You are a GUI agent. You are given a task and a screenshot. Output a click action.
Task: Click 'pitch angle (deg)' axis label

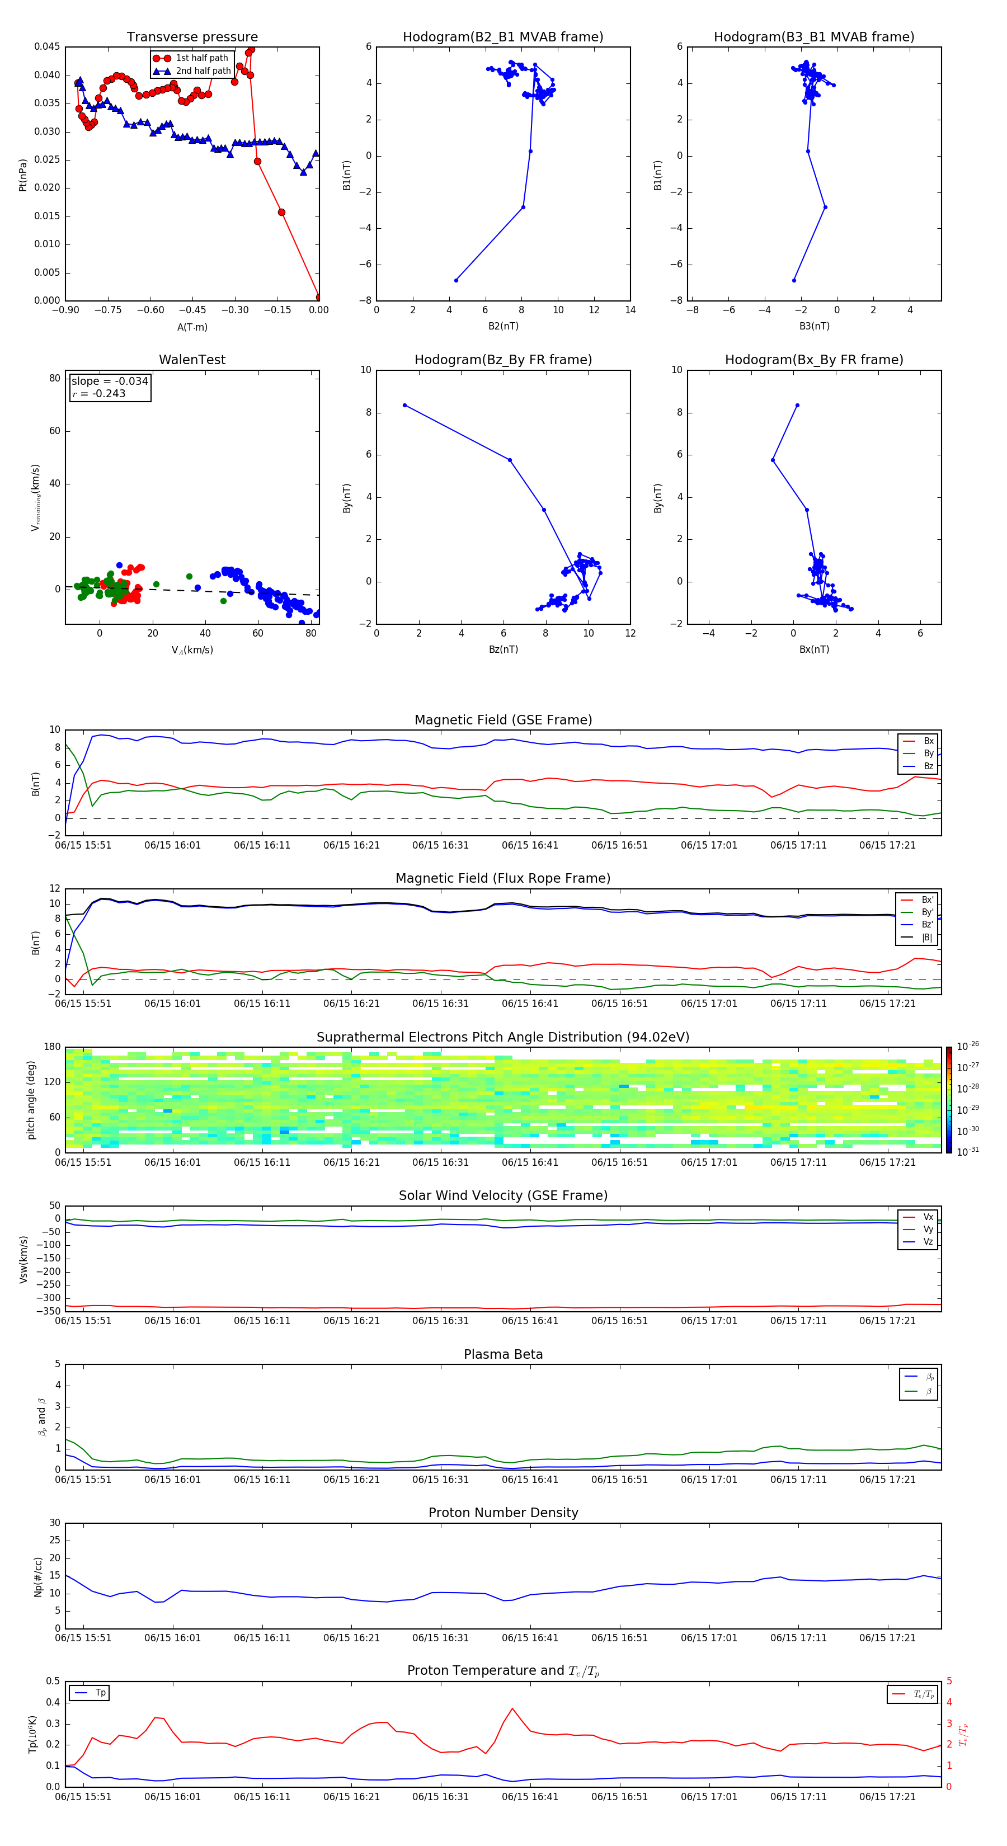tap(31, 1100)
